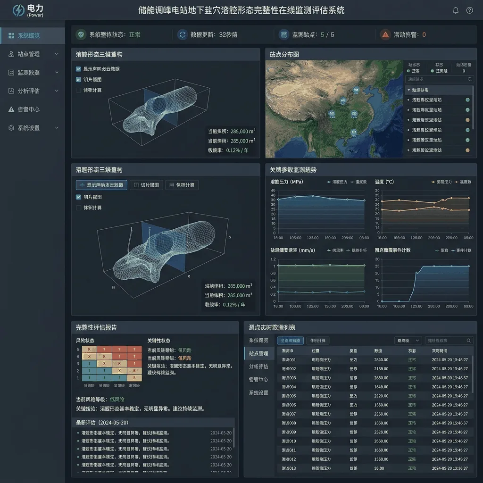Expand the 系统设置 sidebar chevron

(57, 128)
